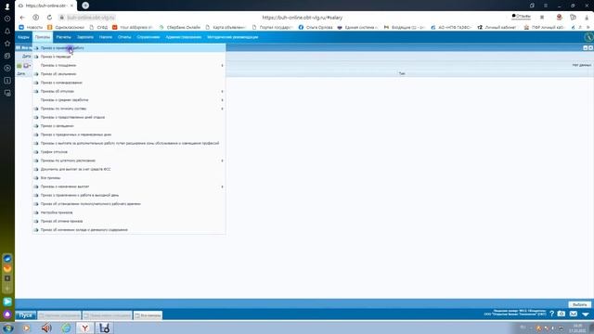Expand Приказы о поощрении submenu arrow

[x=222, y=66]
